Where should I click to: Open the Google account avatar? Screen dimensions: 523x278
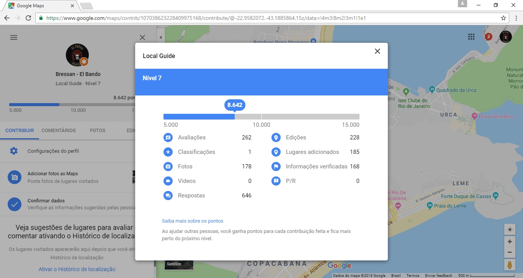point(506,37)
